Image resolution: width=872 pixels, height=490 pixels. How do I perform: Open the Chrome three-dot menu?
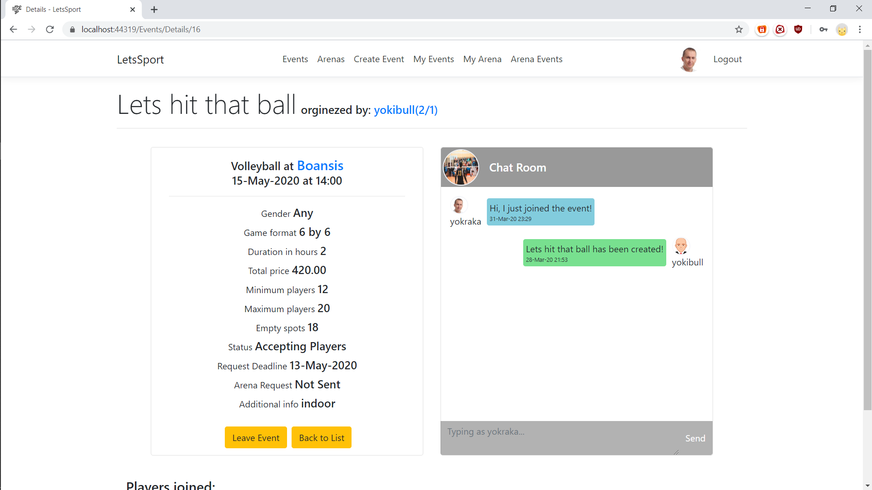pyautogui.click(x=859, y=29)
